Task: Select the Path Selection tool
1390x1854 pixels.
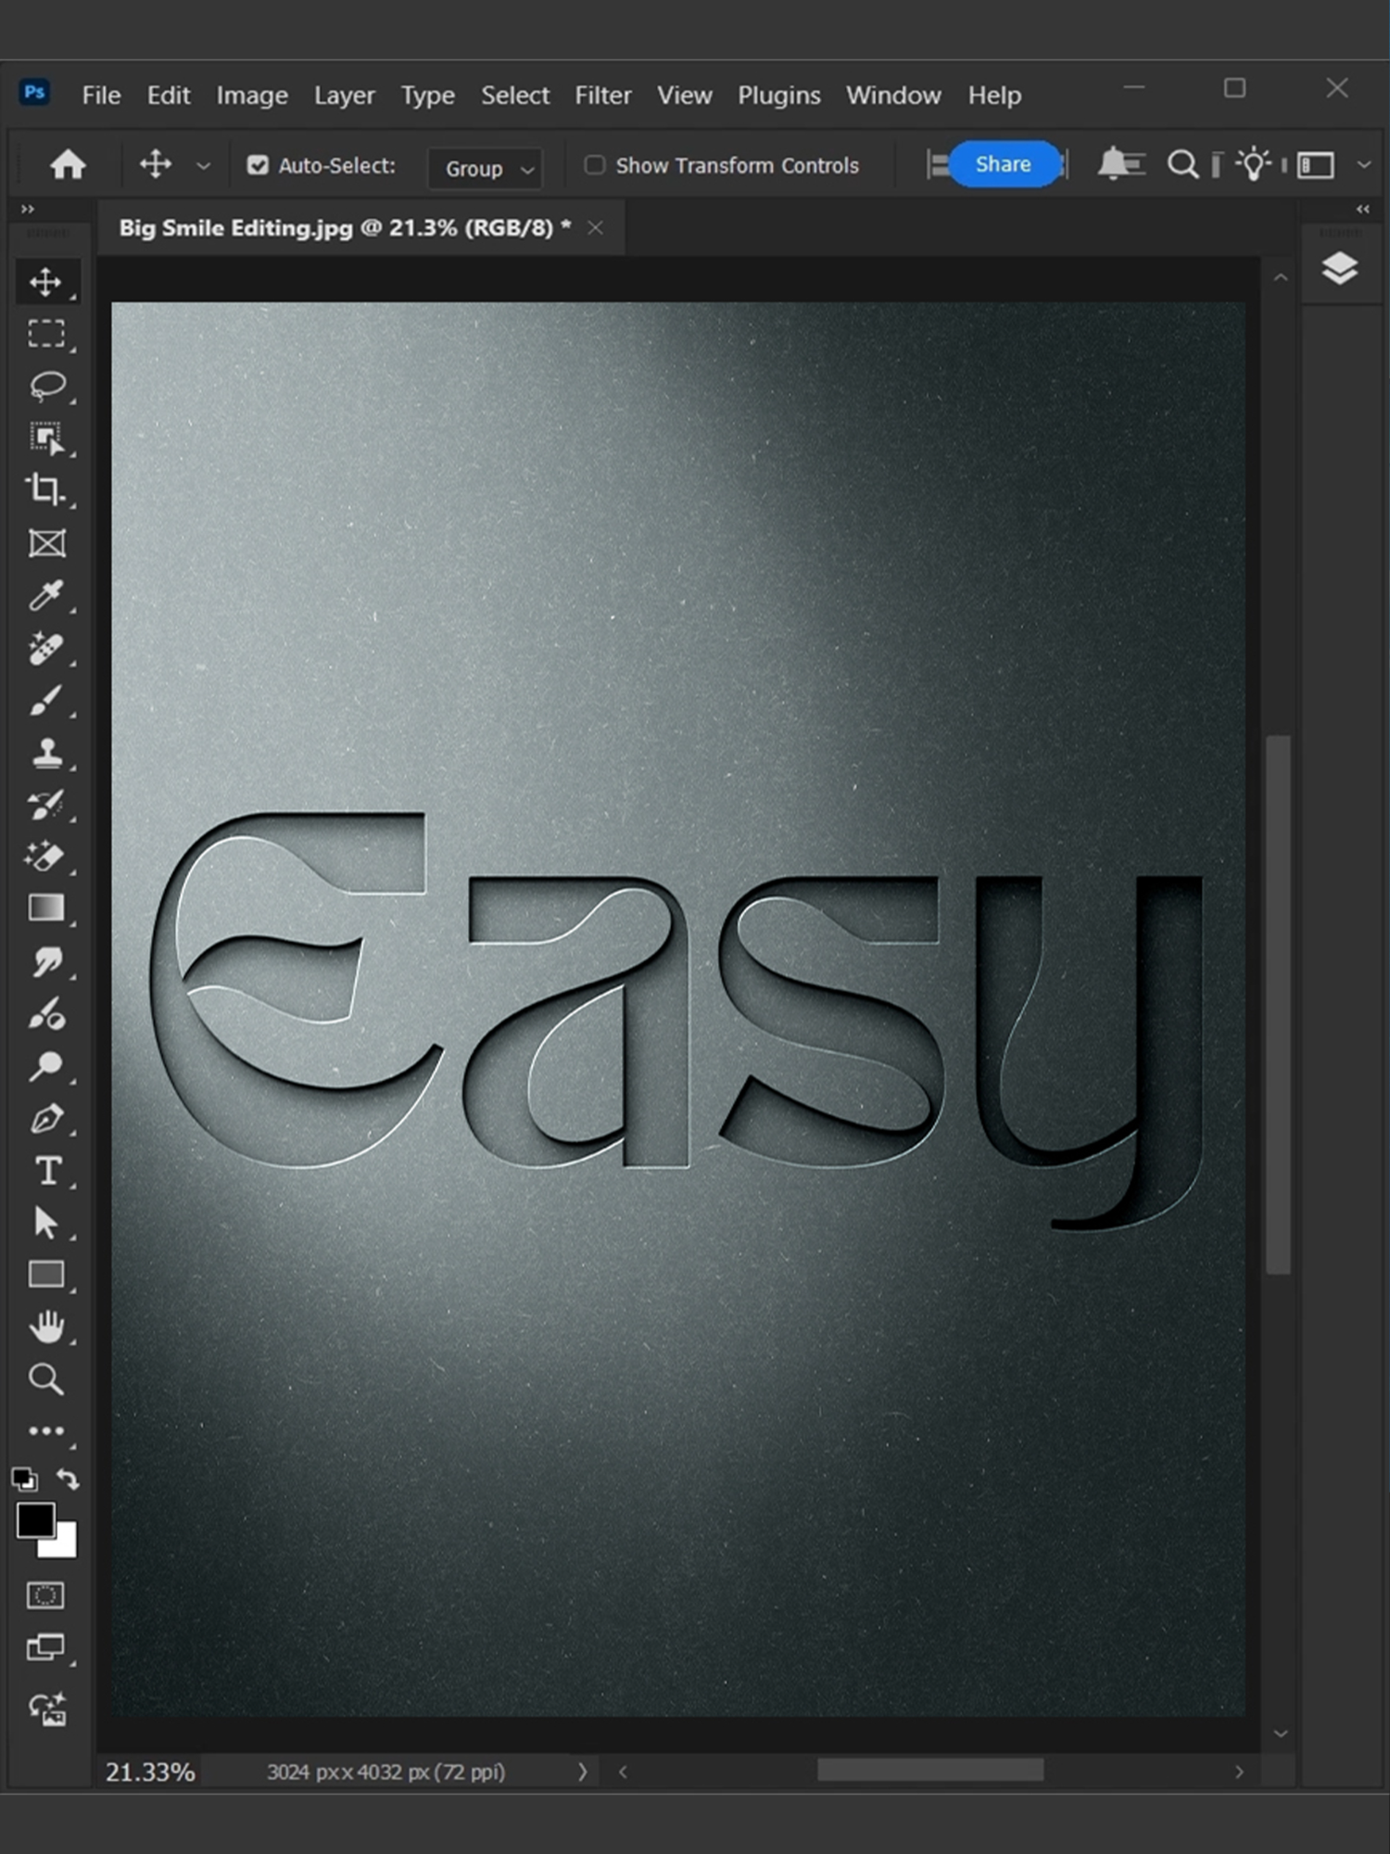Action: [46, 1223]
